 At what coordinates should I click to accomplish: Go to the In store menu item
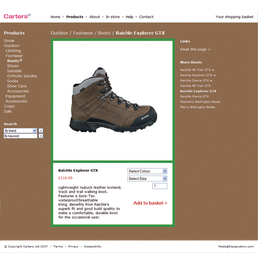[x=113, y=17]
